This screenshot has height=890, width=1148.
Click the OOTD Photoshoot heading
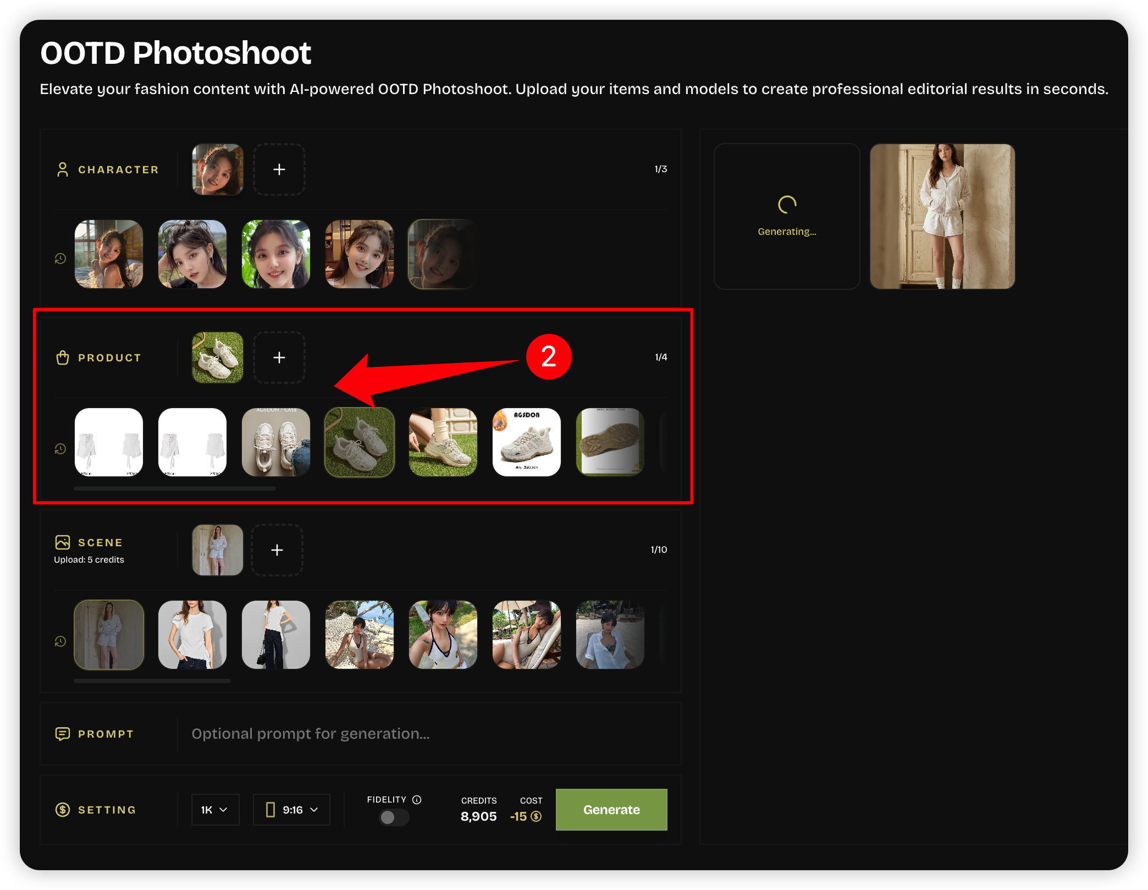pos(176,53)
